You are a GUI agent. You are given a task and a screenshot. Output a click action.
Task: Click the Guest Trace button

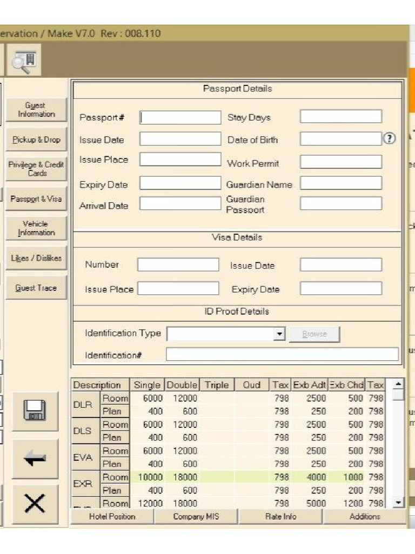(36, 288)
